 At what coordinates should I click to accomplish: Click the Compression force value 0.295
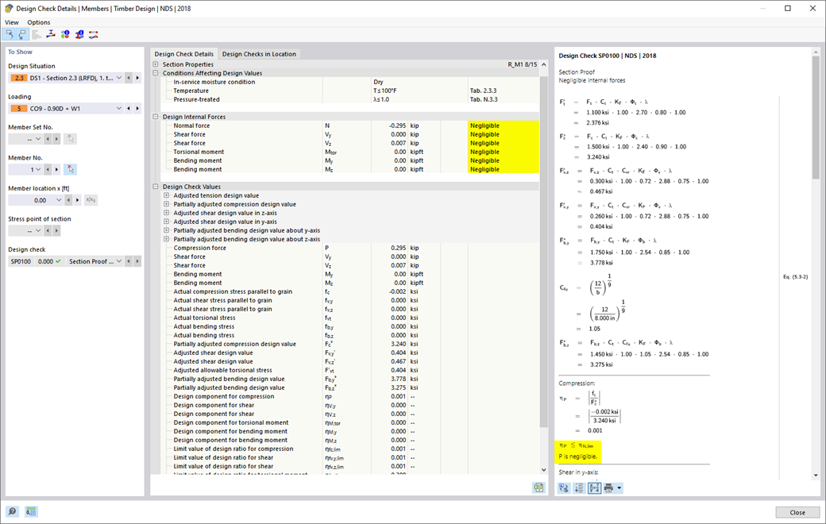coord(398,248)
